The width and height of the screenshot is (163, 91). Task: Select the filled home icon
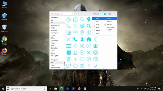pos(89,39)
